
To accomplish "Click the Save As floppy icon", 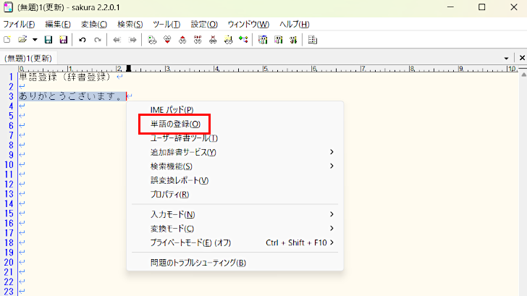I will point(63,39).
